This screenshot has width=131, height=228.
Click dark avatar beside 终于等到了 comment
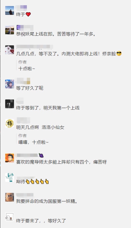point(10,104)
